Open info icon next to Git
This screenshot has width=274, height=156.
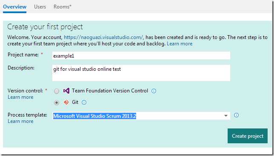tap(84, 103)
